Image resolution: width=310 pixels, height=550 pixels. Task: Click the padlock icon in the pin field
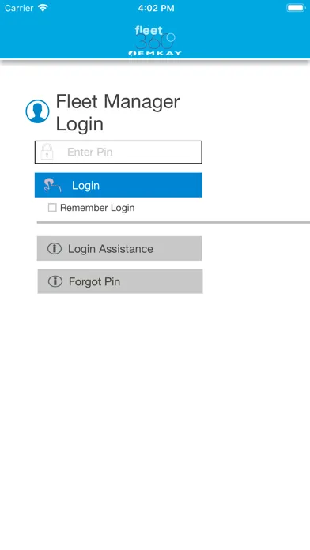(x=47, y=152)
